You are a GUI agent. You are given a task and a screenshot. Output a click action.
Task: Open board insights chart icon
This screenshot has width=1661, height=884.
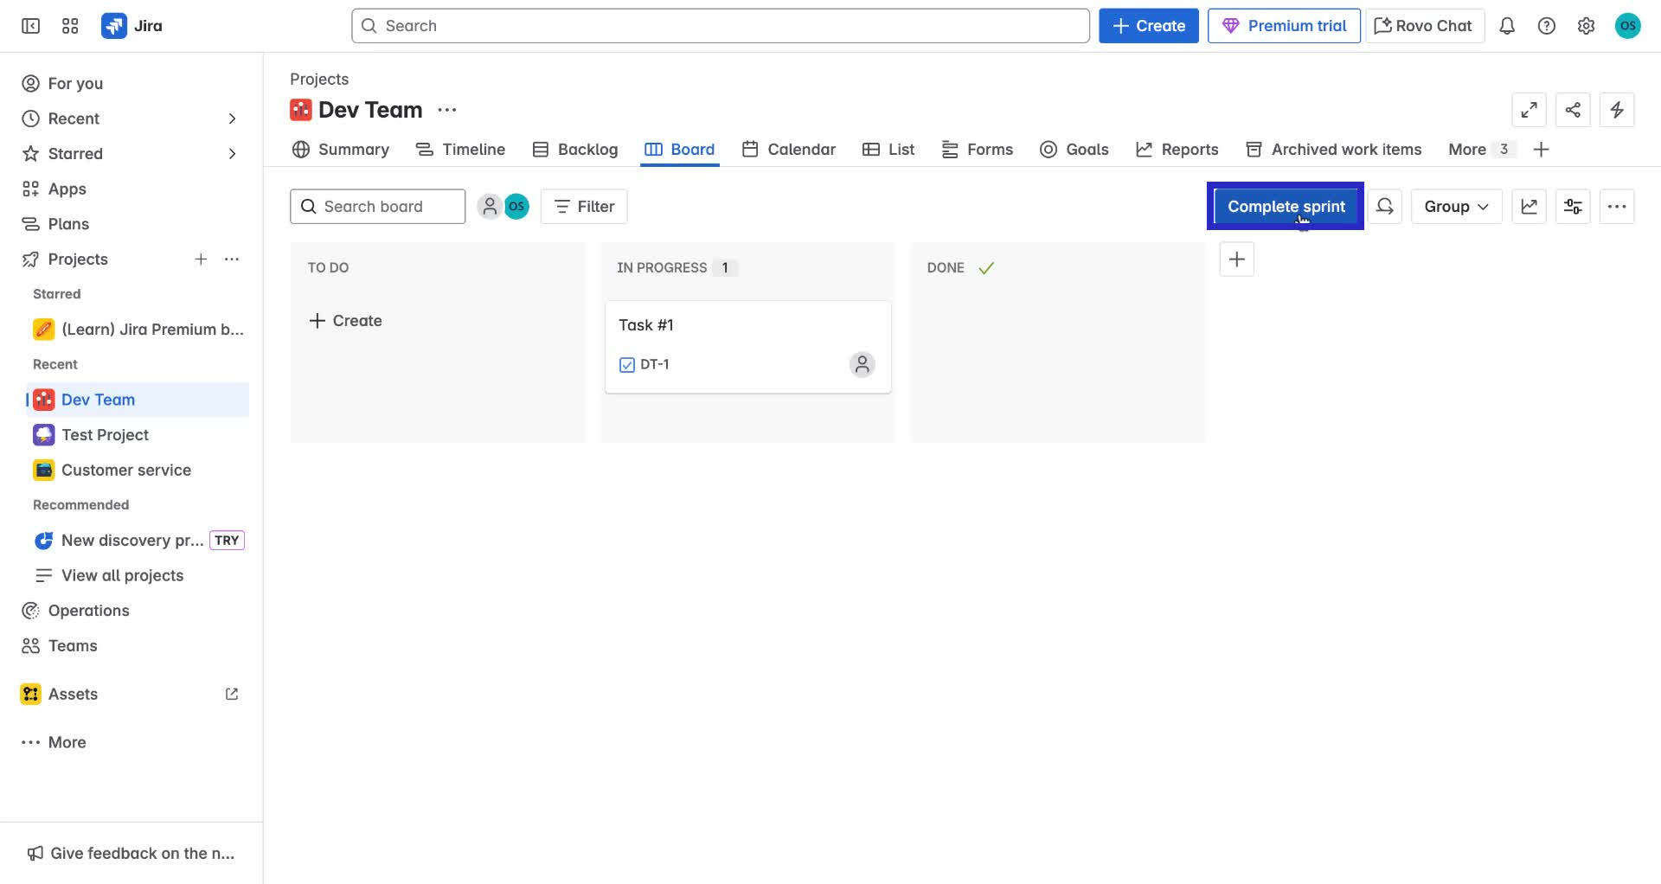(x=1529, y=206)
